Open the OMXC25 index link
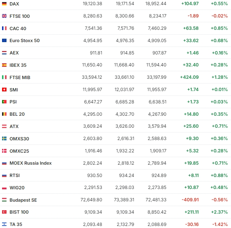This screenshot has height=228, width=231. (x=18, y=151)
